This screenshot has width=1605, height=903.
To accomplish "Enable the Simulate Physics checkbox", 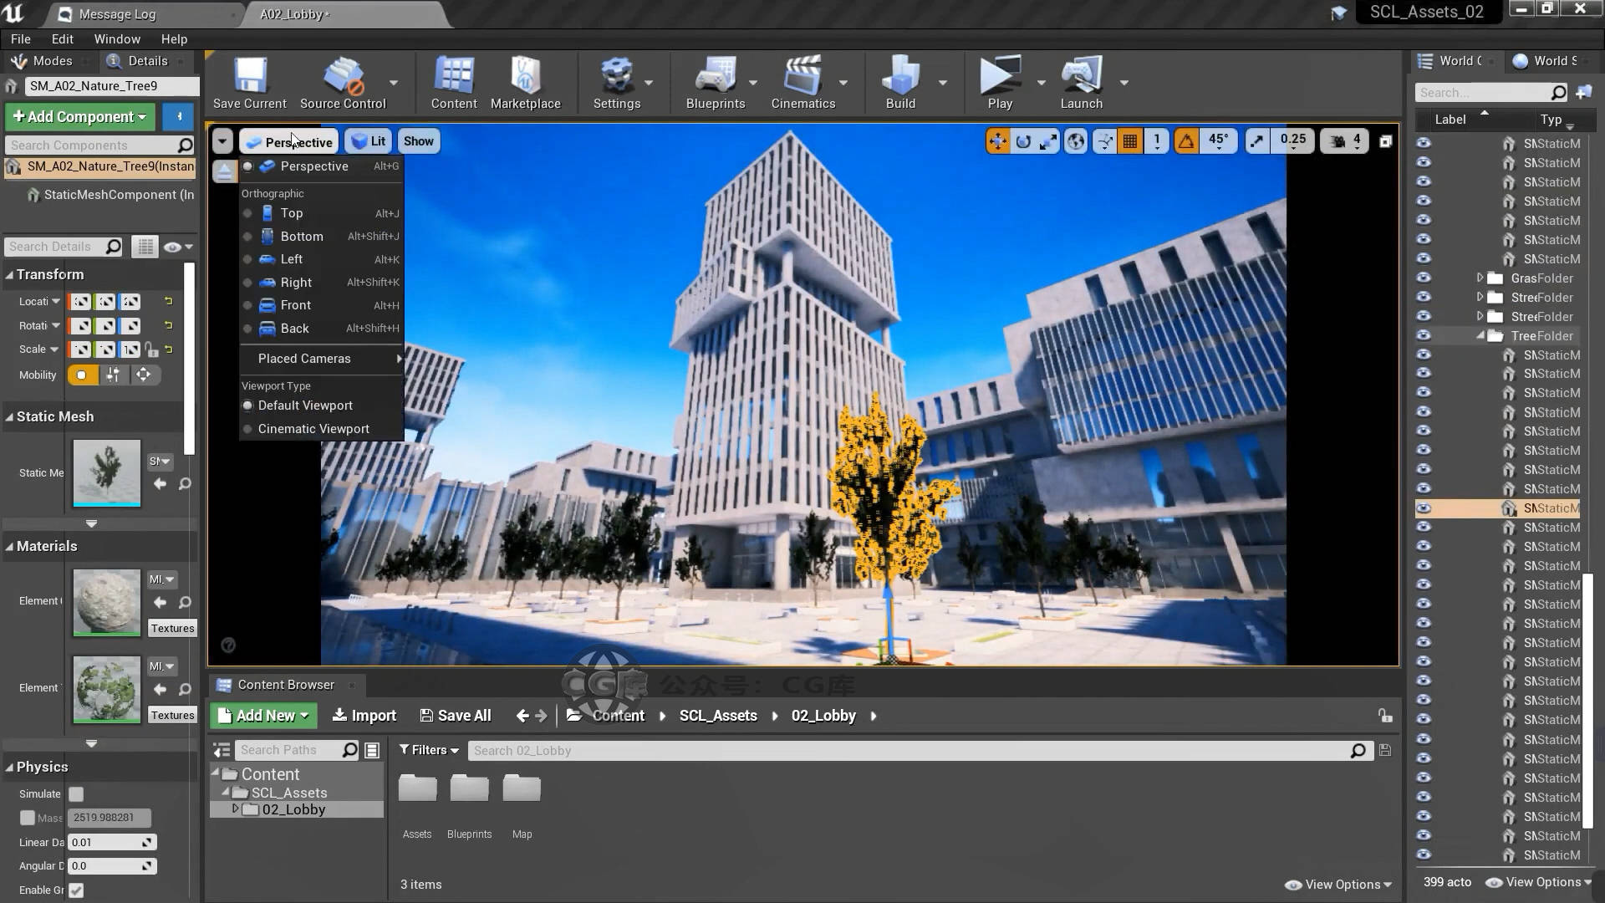I will [76, 794].
